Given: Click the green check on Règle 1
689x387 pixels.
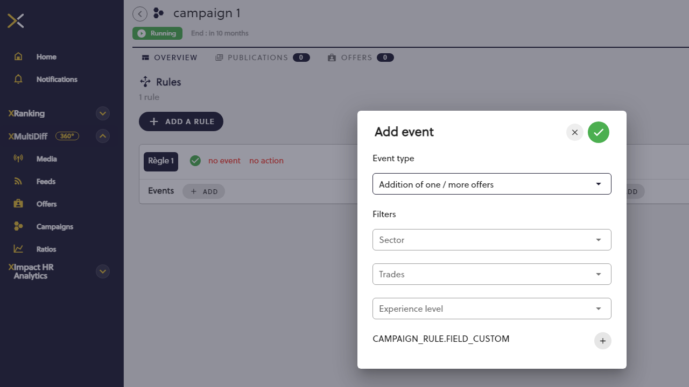Looking at the screenshot, I should point(195,161).
